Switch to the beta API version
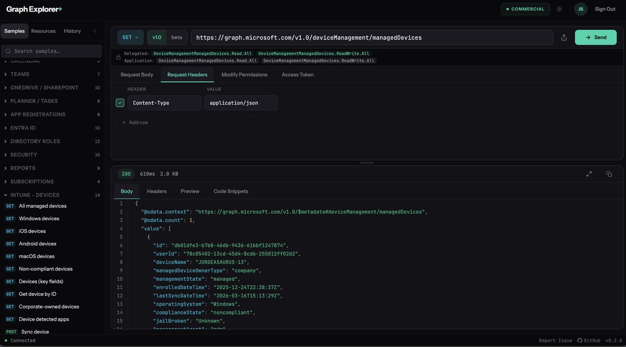This screenshot has width=626, height=347. click(177, 38)
